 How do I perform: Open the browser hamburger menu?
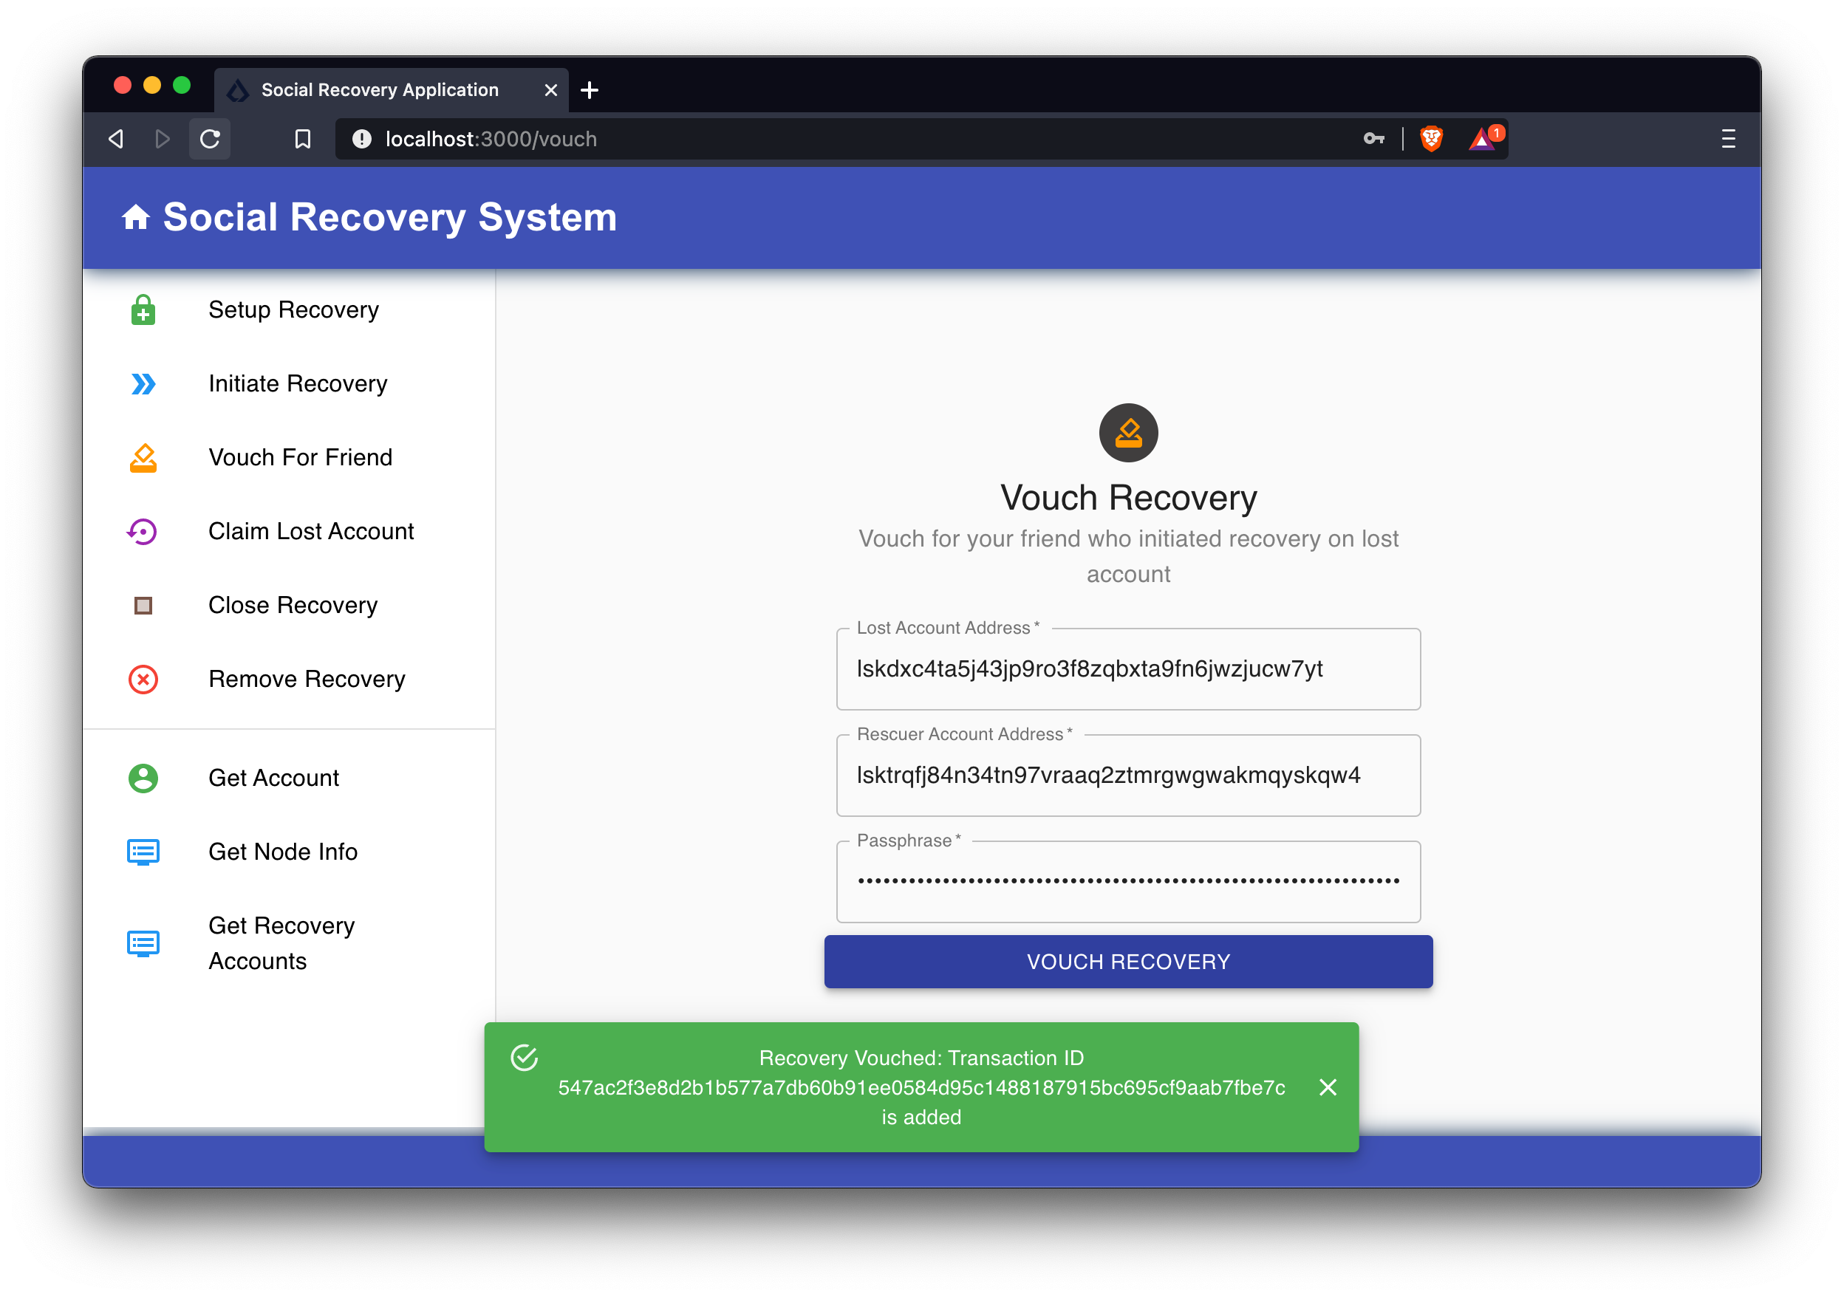[x=1728, y=139]
